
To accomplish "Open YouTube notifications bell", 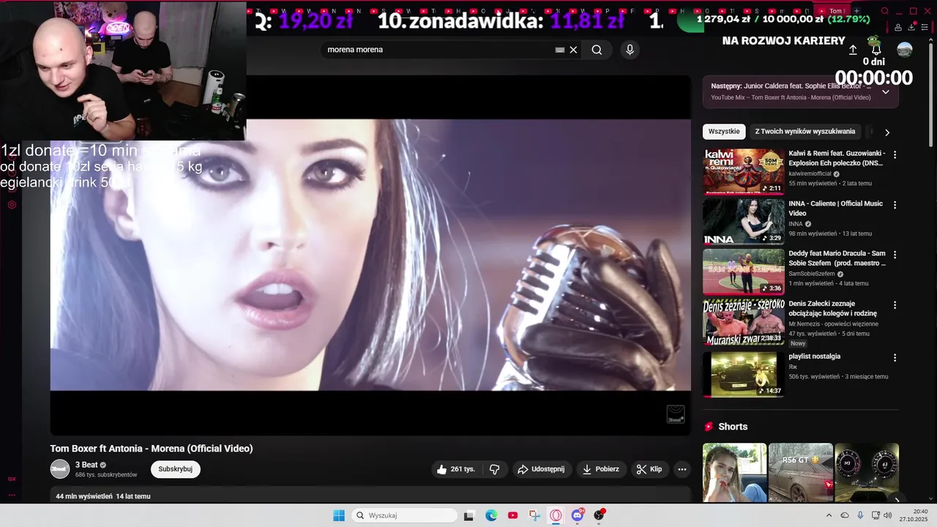I will [876, 50].
